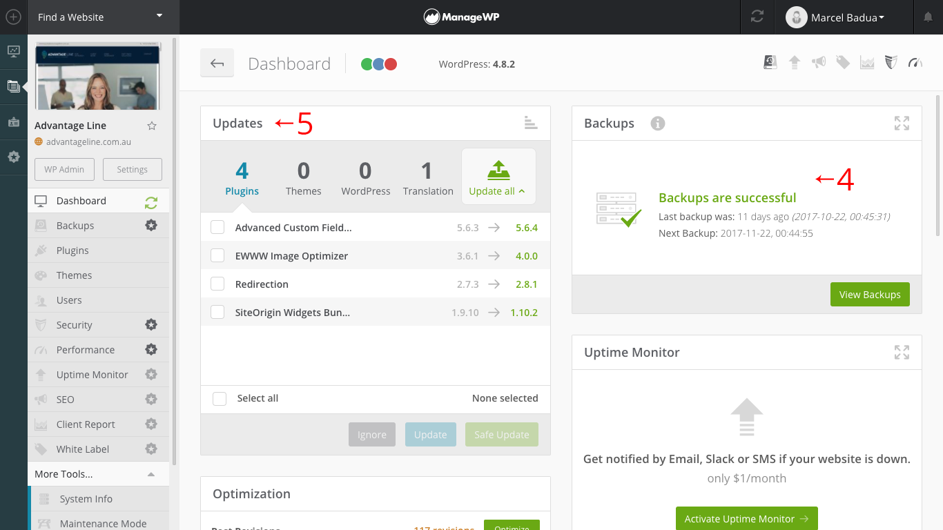943x530 pixels.
Task: Open Plugins in the sidebar menu
Action: click(x=72, y=251)
